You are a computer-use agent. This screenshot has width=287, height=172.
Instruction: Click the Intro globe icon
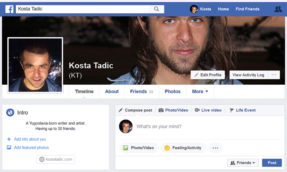click(x=10, y=113)
